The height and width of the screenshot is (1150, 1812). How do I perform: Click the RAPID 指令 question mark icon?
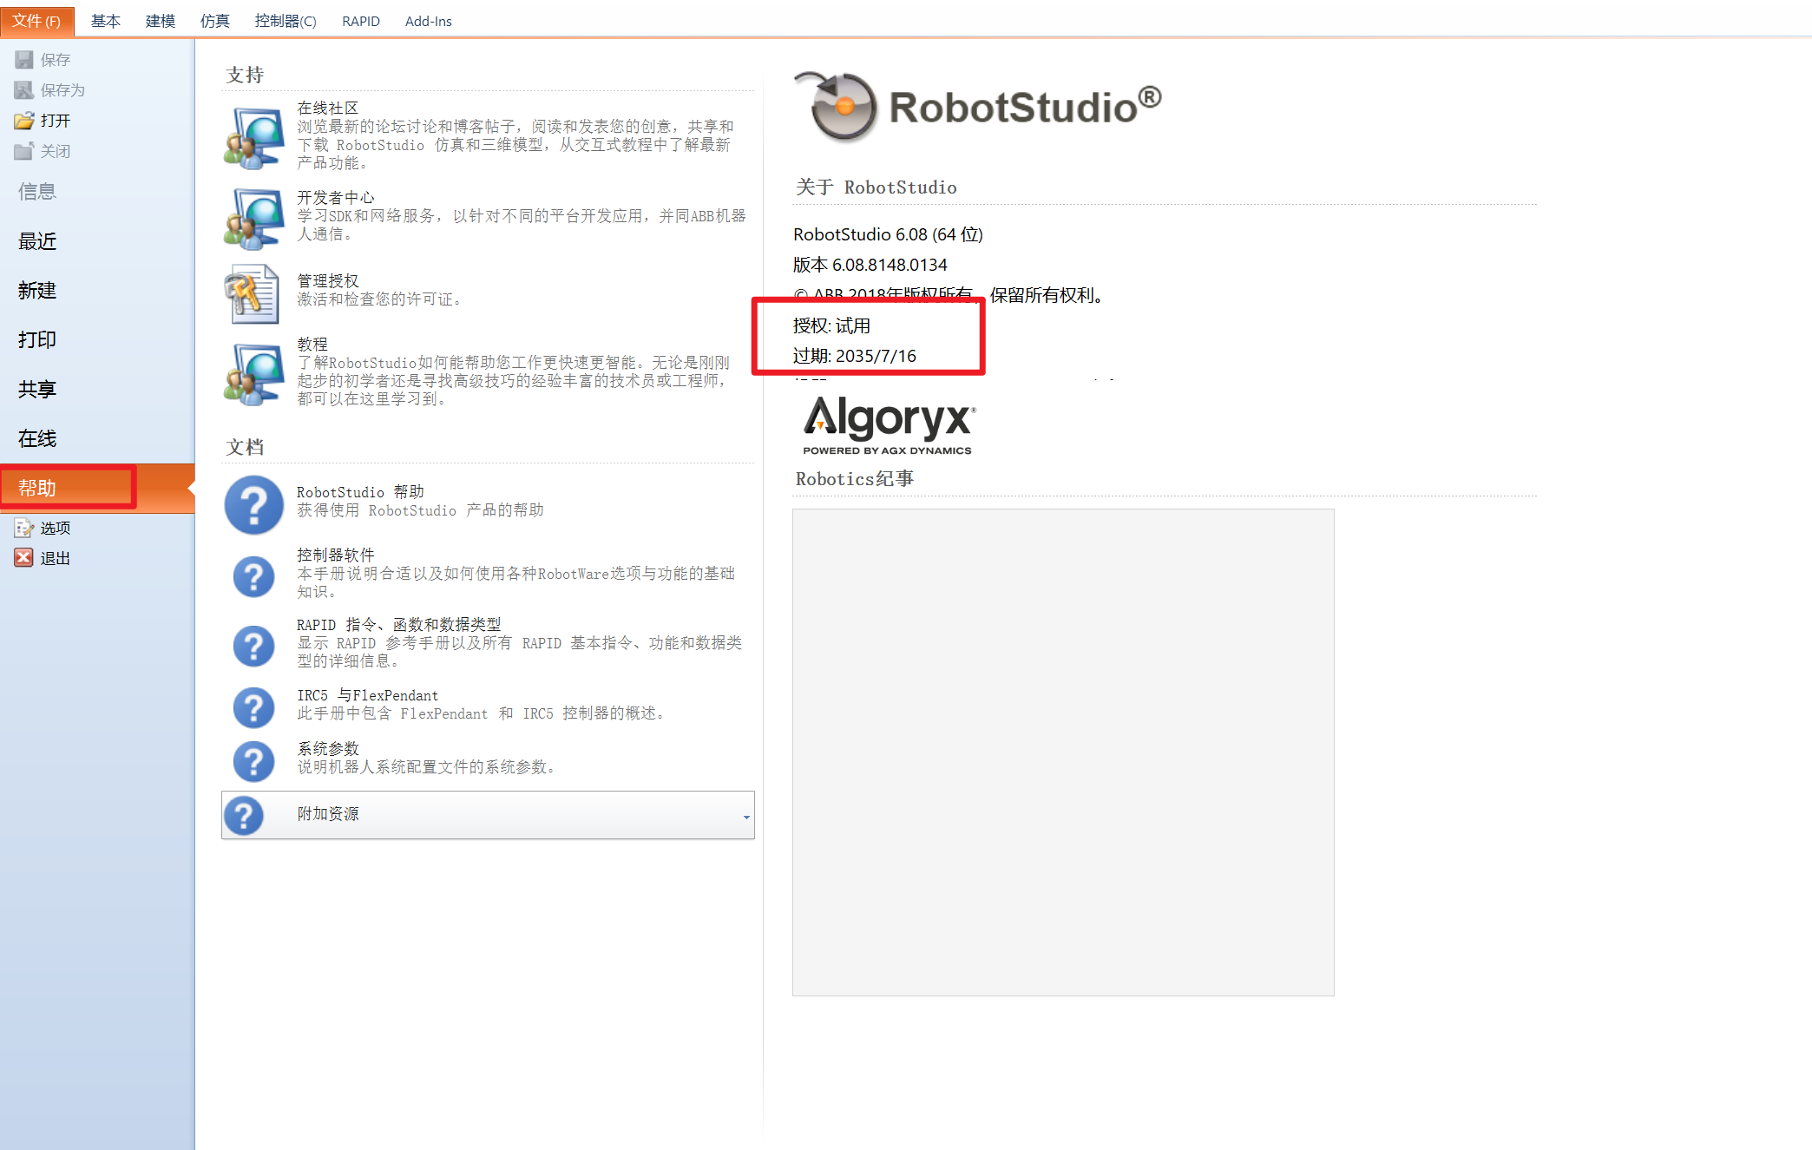253,646
